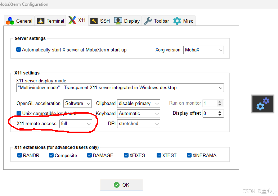278x196 pixels.
Task: Click the gear Misc icon
Action: 177,21
